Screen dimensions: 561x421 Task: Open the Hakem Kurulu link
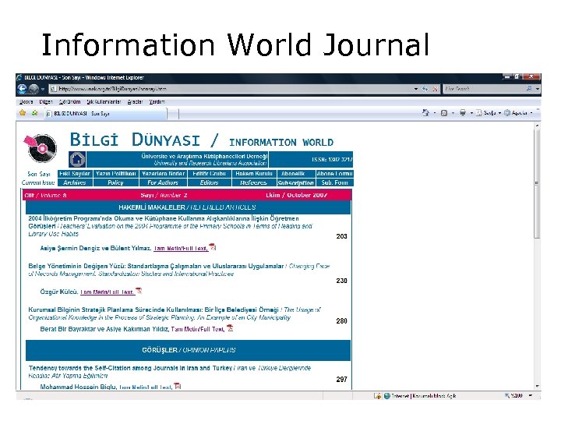tap(254, 174)
